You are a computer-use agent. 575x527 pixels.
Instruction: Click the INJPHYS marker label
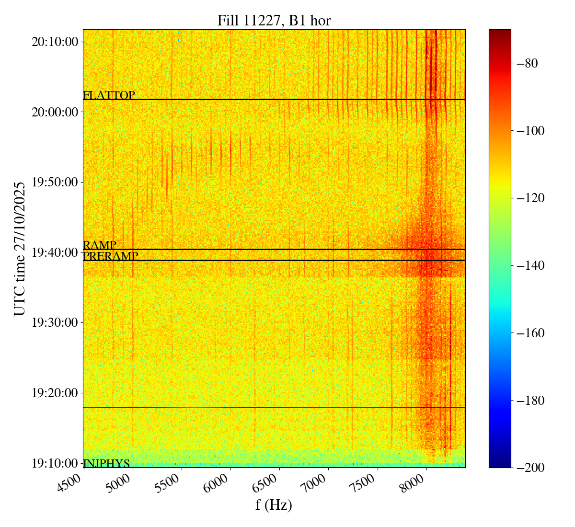pos(106,463)
